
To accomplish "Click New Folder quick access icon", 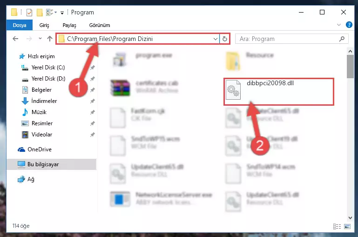I will tap(40, 12).
